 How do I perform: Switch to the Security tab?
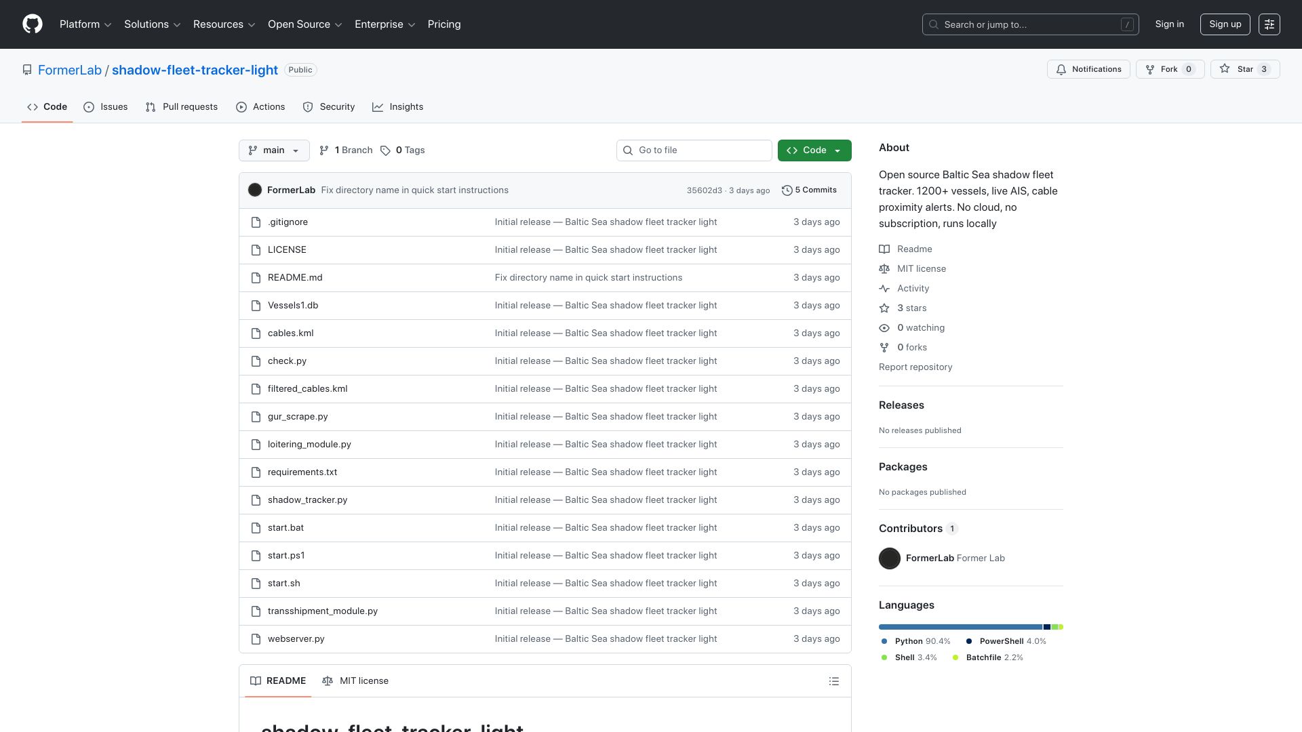[x=329, y=107]
